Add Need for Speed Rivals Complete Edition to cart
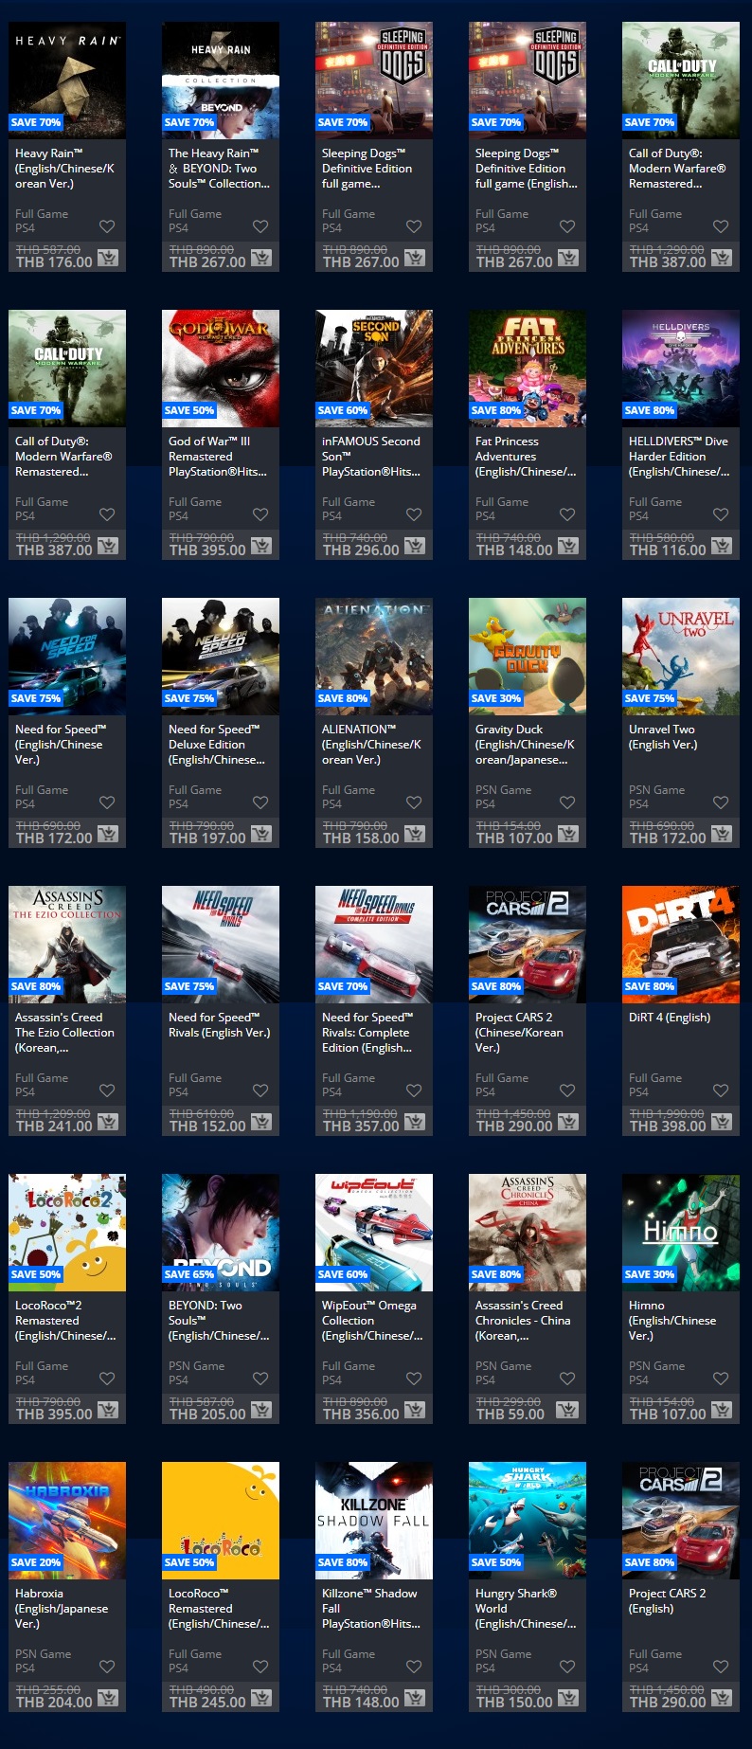This screenshot has height=1749, width=752. click(415, 1122)
